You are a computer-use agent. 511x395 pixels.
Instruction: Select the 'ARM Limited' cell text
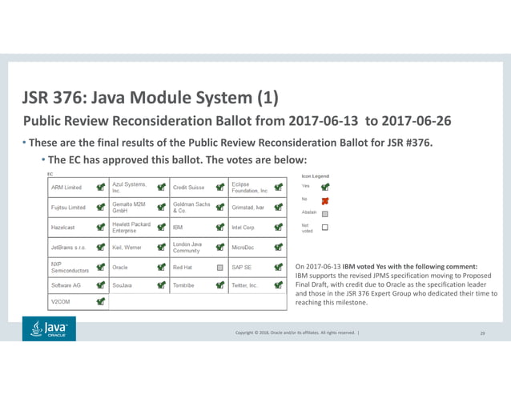tap(66, 187)
